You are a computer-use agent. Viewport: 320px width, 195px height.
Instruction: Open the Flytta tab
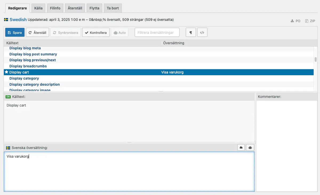click(x=94, y=8)
